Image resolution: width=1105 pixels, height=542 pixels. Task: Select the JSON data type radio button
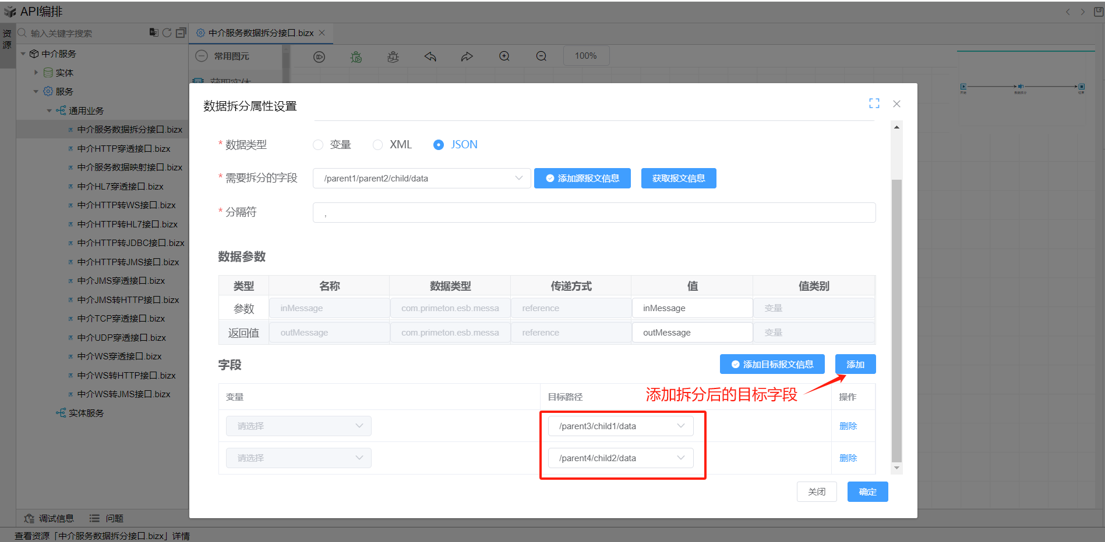click(439, 145)
